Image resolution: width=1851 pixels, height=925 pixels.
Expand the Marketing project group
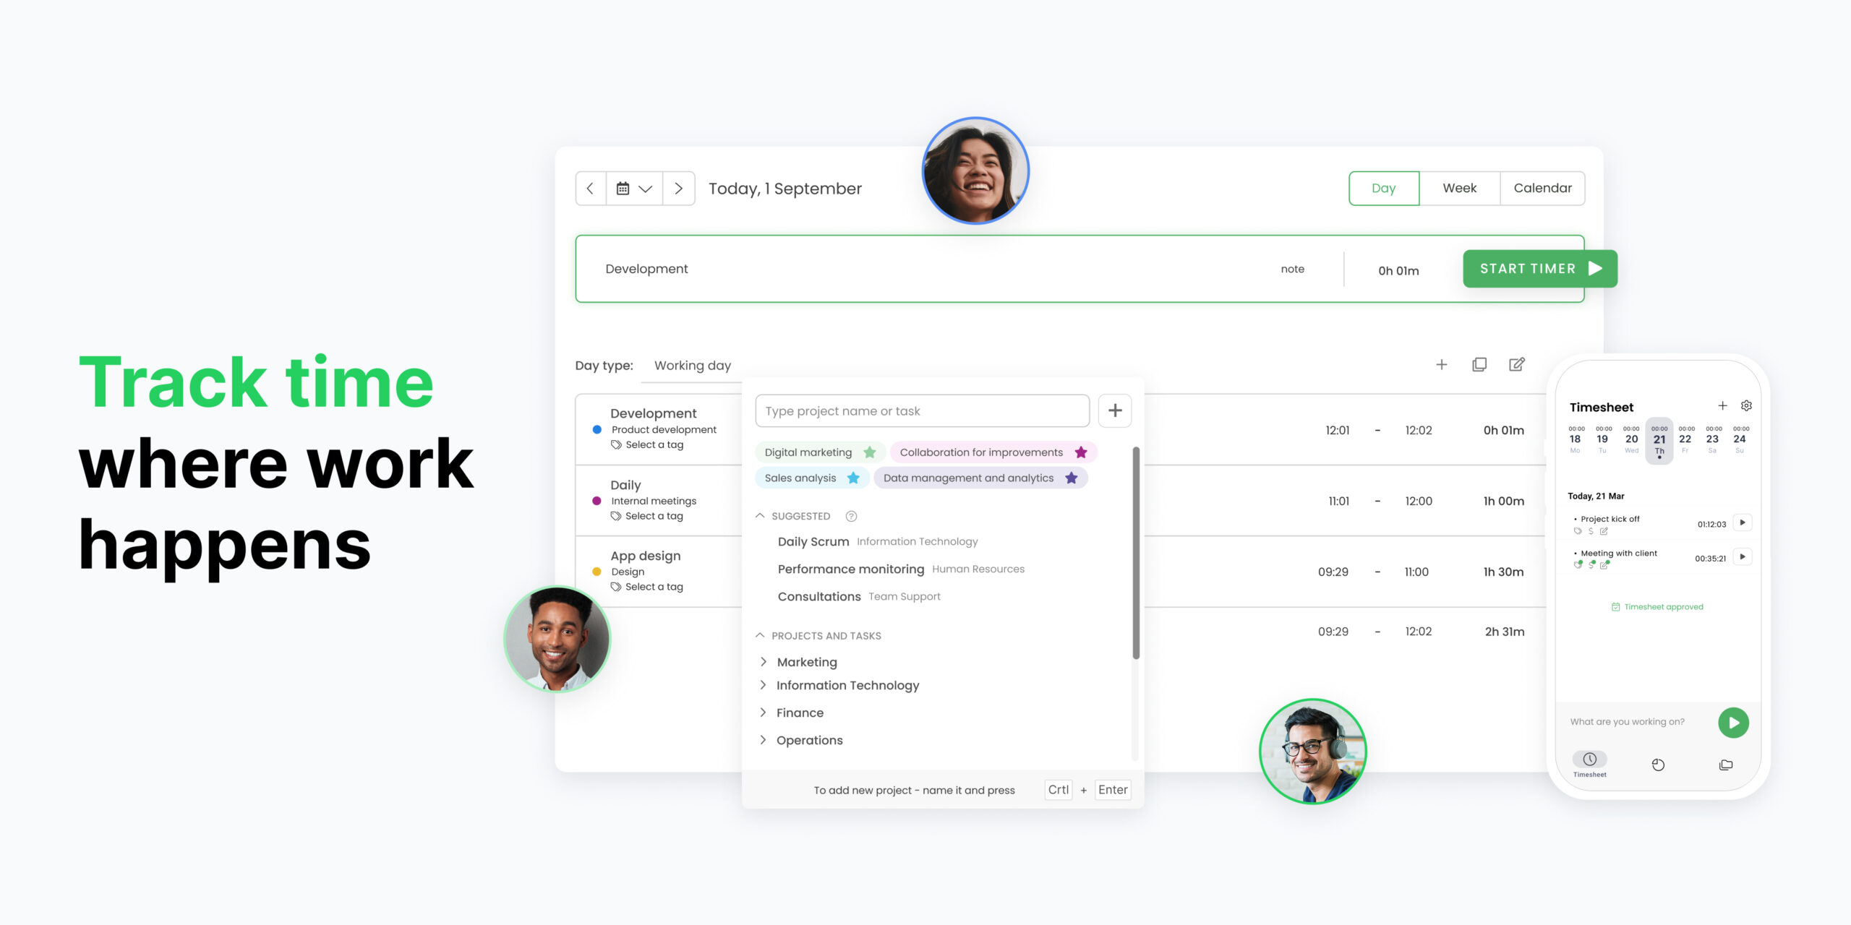tap(764, 662)
